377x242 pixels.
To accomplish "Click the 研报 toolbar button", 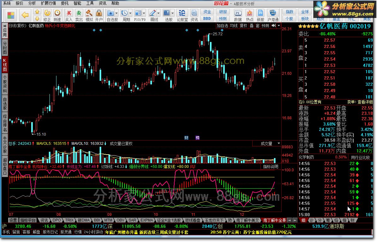I will 223,12.
